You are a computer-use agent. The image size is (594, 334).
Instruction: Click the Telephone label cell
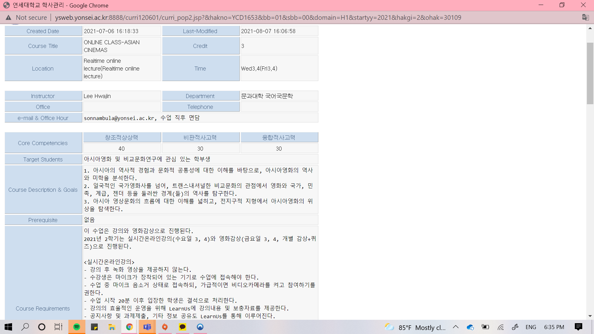(x=200, y=107)
